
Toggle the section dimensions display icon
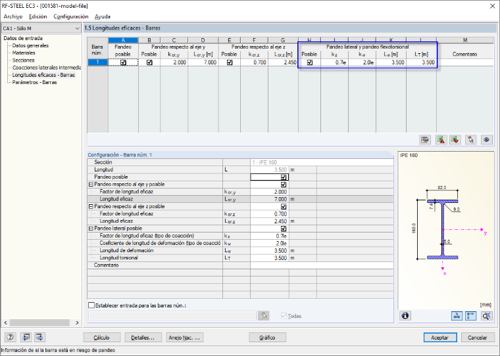click(x=457, y=315)
